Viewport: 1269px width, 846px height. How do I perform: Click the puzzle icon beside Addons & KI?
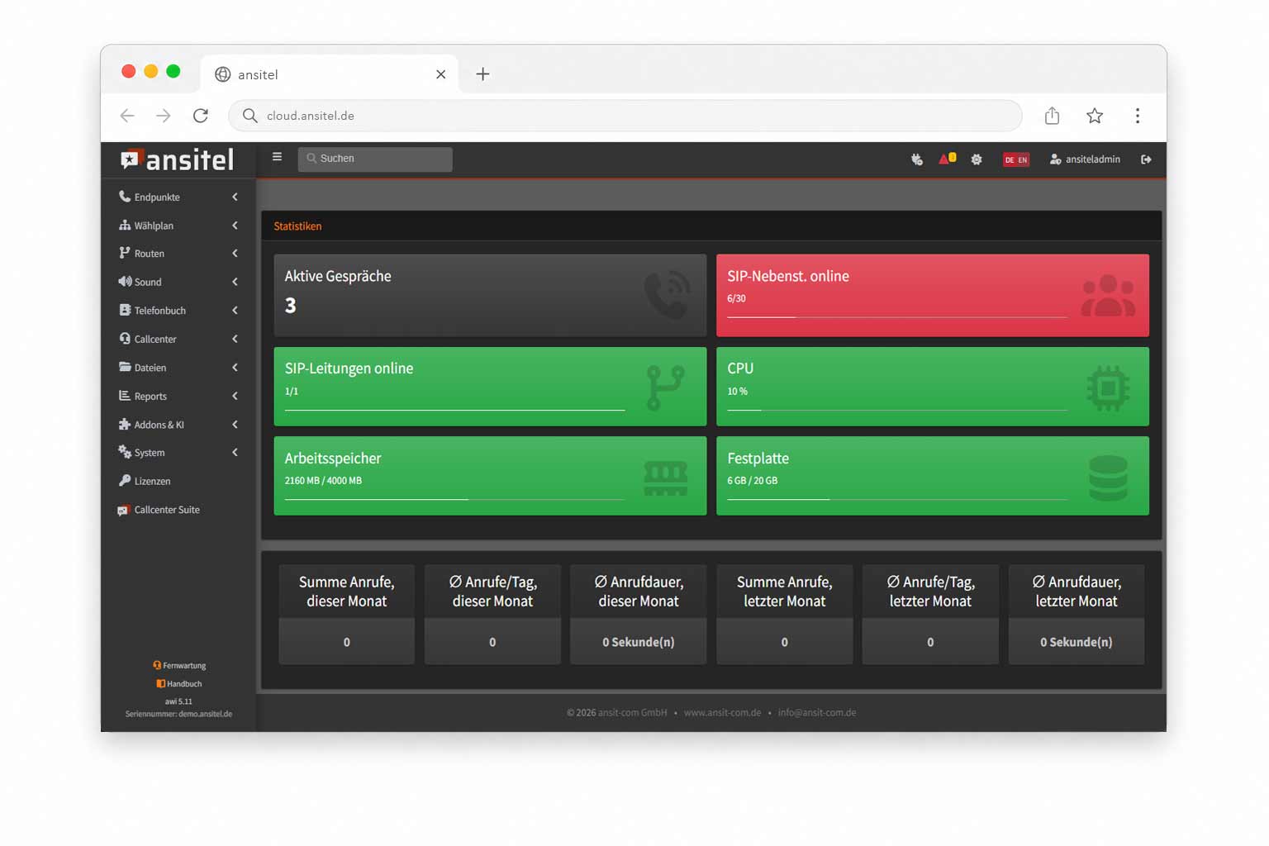coord(125,424)
